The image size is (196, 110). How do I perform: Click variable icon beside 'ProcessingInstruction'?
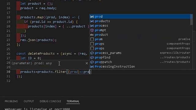(92, 67)
